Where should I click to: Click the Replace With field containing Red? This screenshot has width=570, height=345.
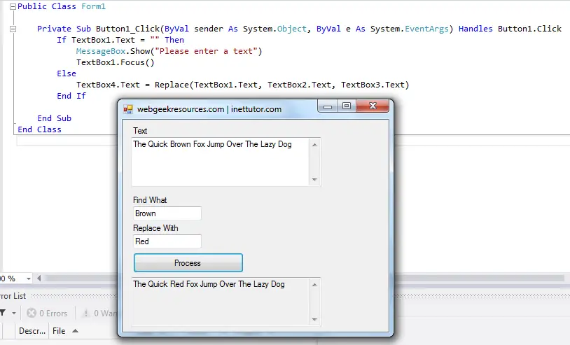coord(167,241)
